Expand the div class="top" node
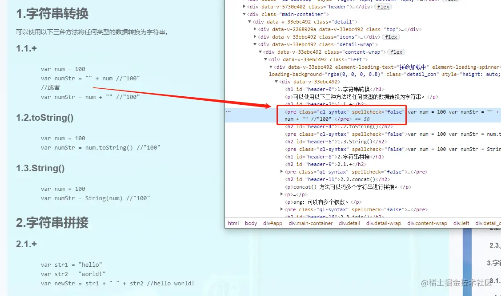Screen dimensions: 501x296 coord(255,29)
